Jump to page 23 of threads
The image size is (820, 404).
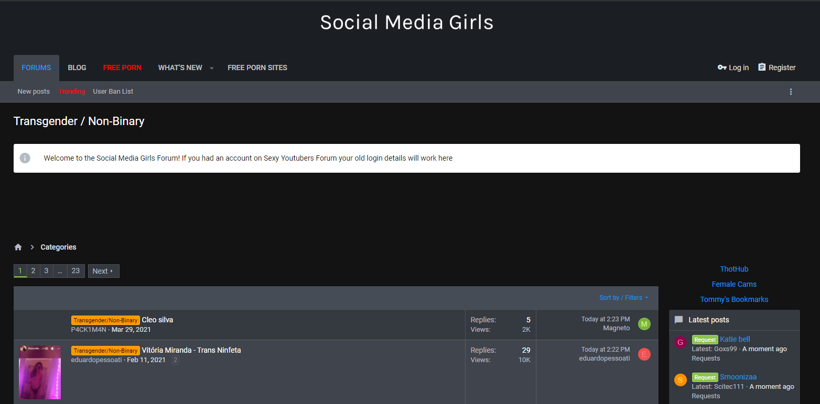pos(75,271)
